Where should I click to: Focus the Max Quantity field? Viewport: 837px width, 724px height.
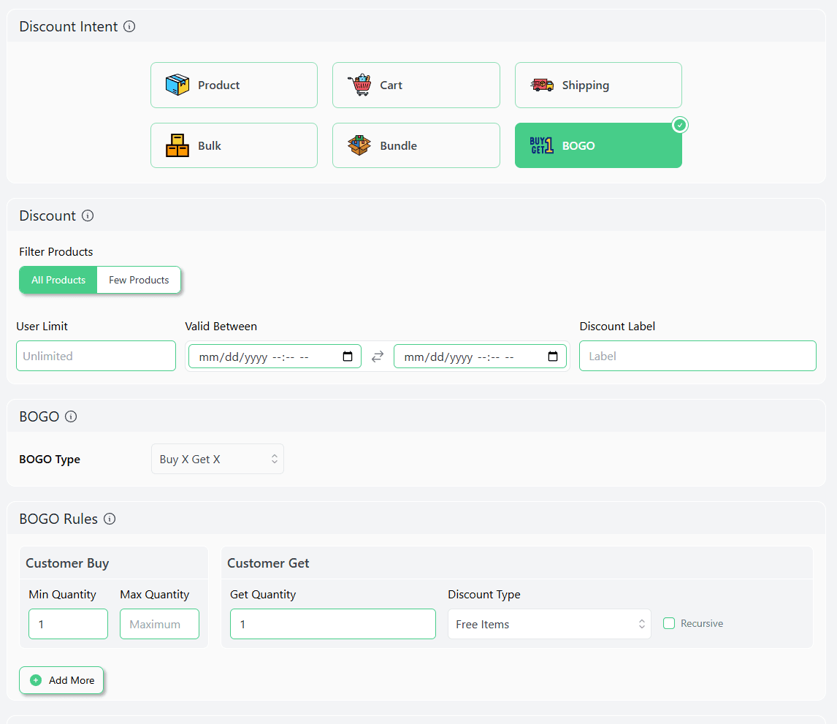pos(160,624)
